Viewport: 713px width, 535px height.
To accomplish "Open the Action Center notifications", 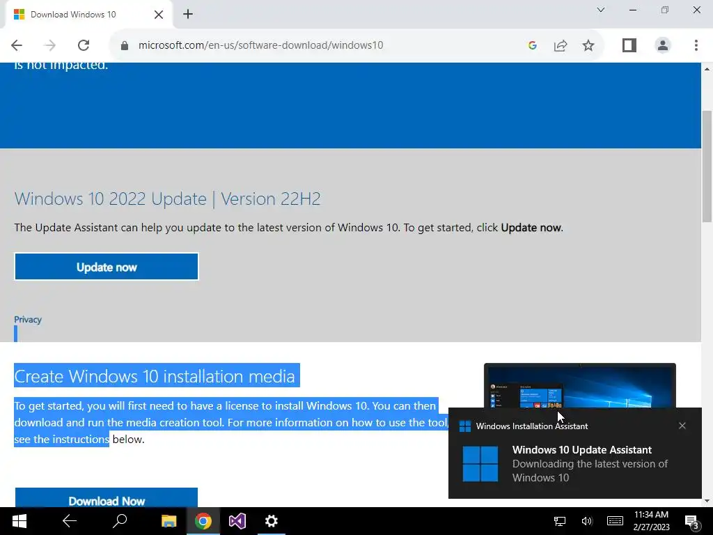I will (x=691, y=521).
